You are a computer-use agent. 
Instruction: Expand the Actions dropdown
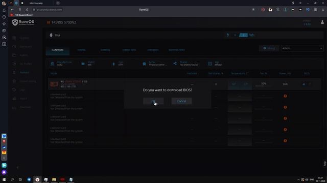click(x=302, y=48)
